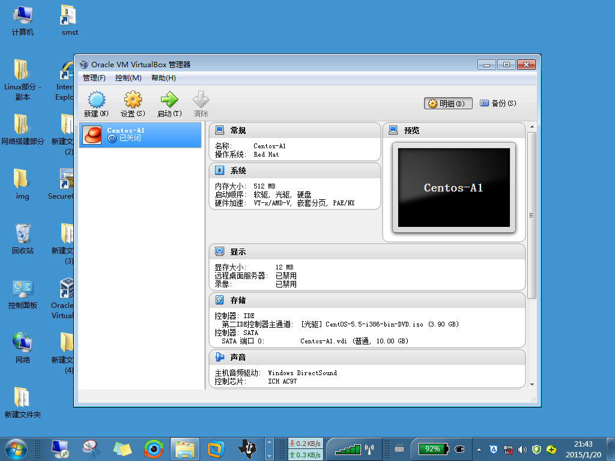This screenshot has width=615, height=461.
Task: Click the 声音 section header
Action: 367,357
